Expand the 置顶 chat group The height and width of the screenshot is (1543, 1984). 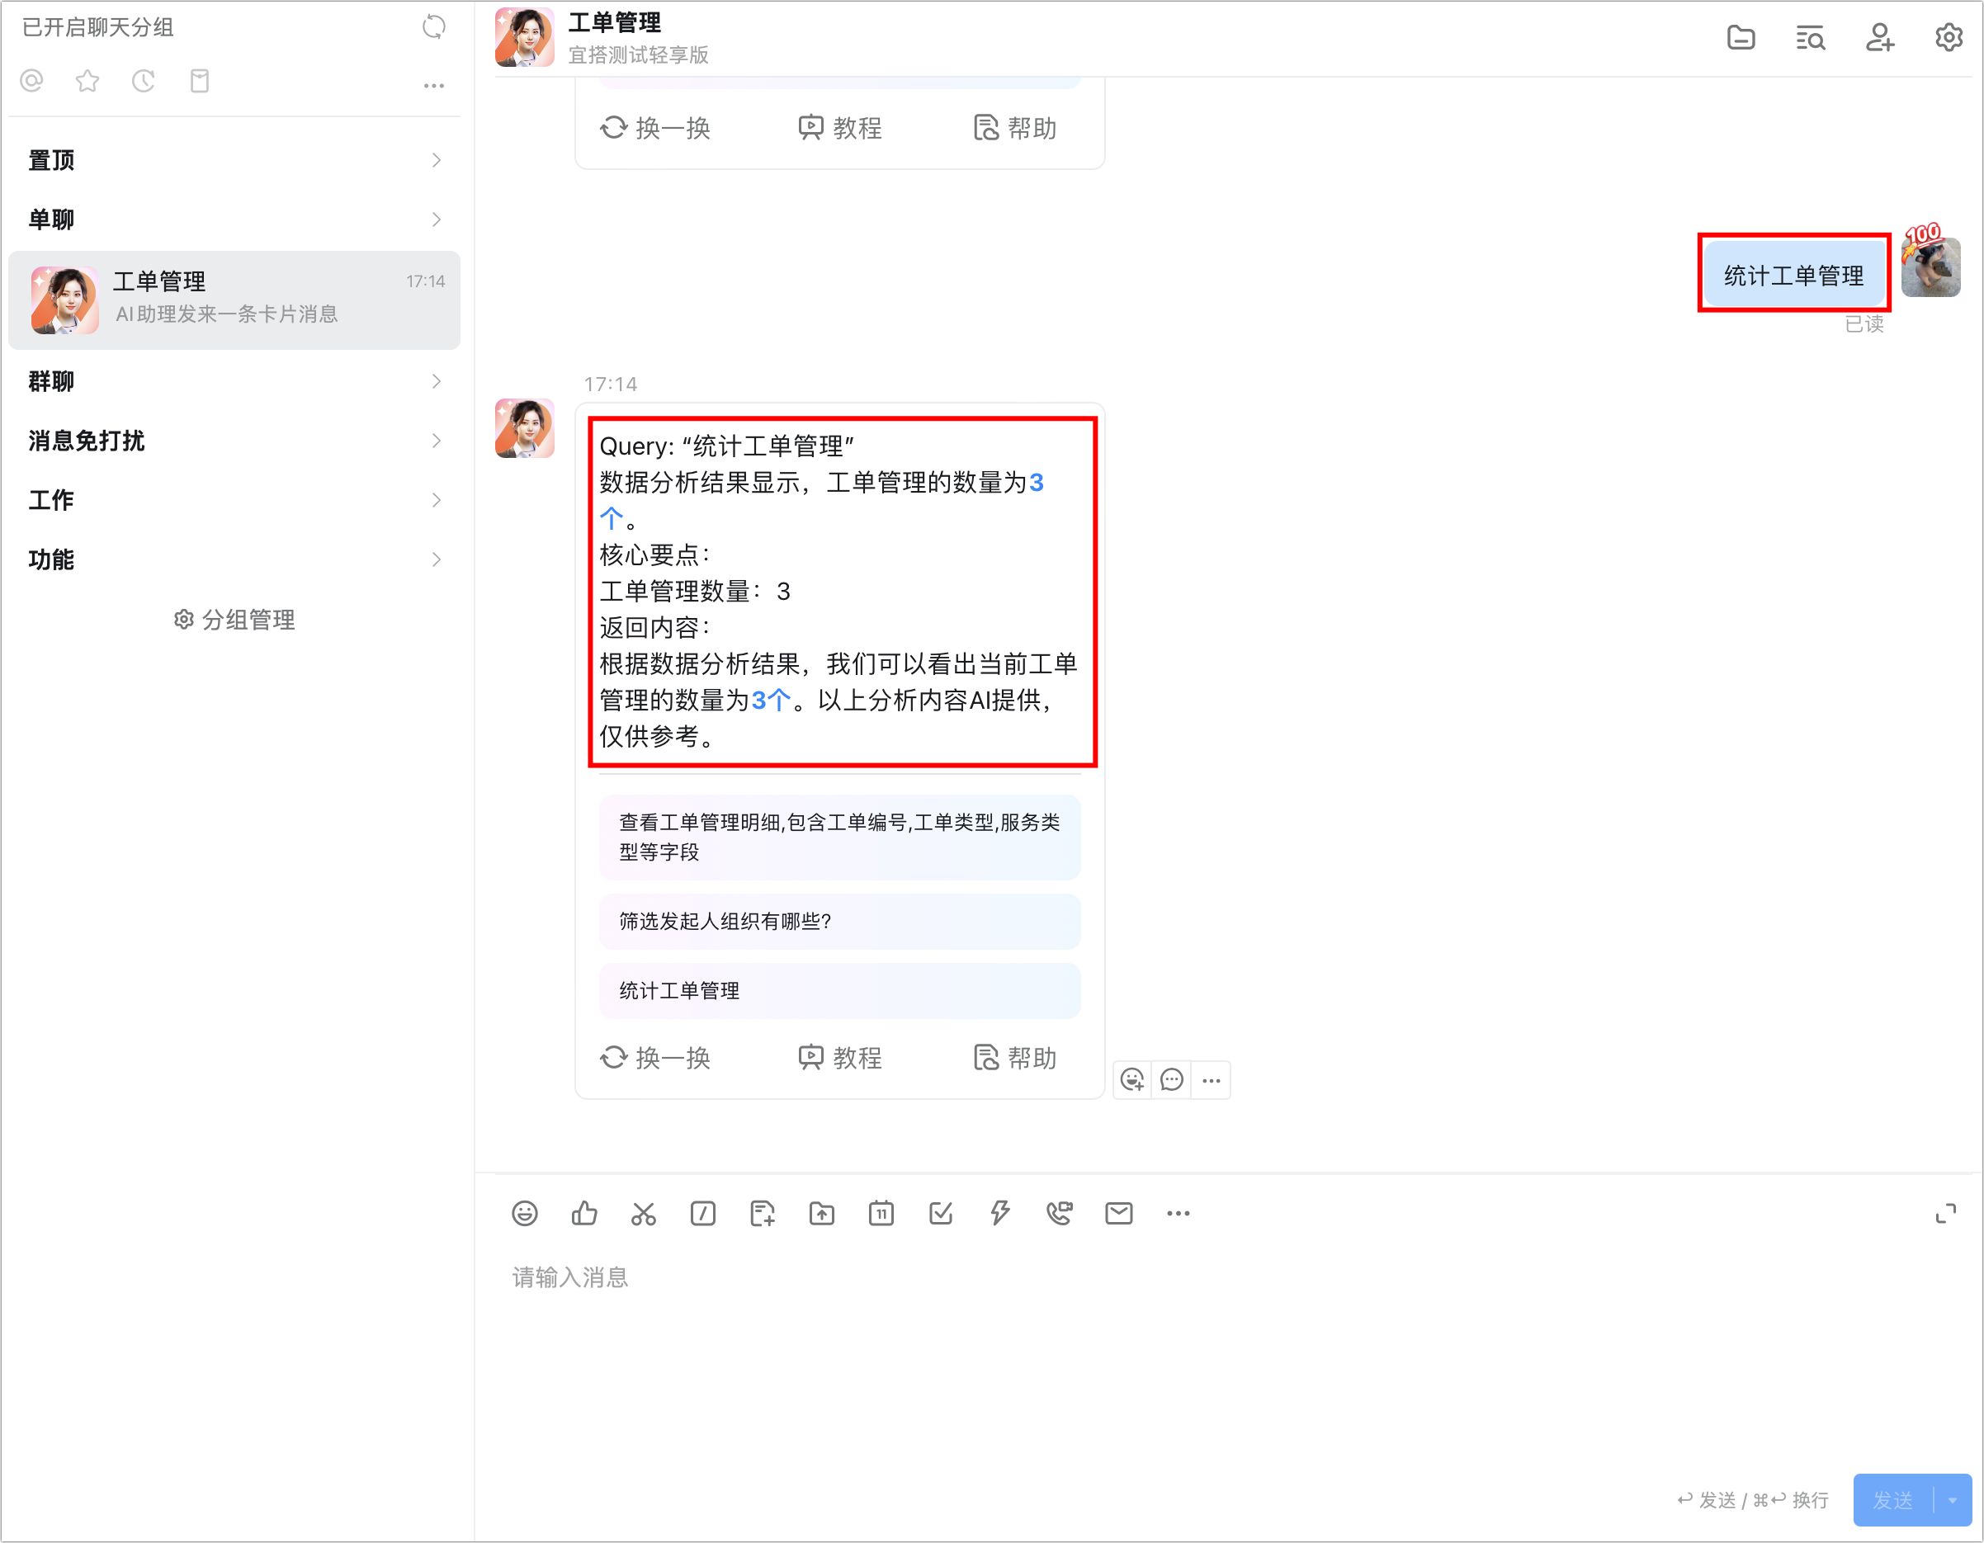tap(234, 161)
